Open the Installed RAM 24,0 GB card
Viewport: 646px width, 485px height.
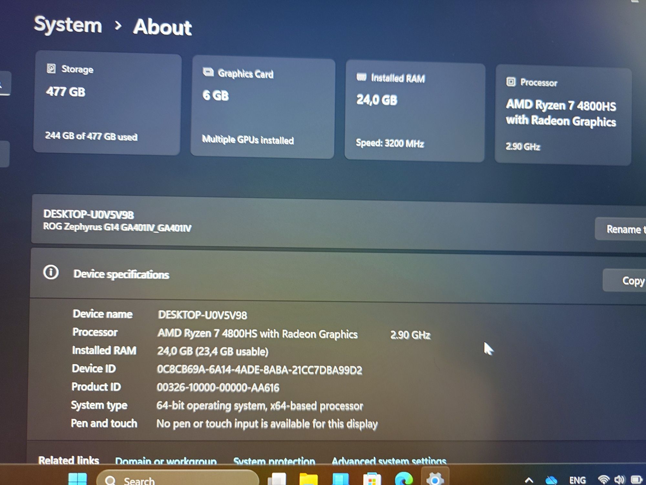(x=415, y=111)
